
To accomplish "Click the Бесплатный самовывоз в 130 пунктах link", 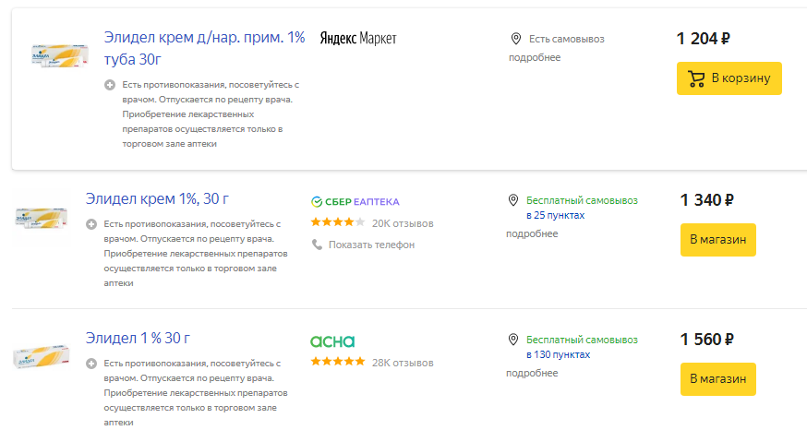I will click(582, 347).
